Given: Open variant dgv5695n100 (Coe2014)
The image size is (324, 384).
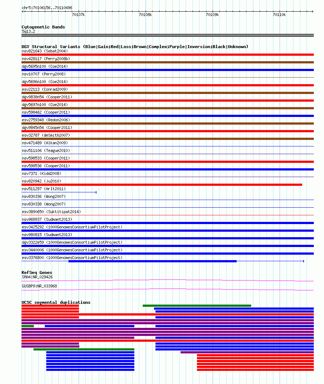Looking at the screenshot, I should tap(45, 66).
